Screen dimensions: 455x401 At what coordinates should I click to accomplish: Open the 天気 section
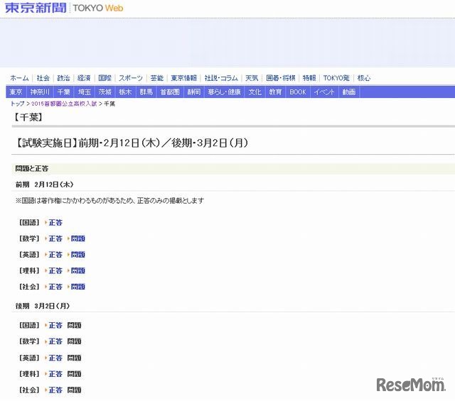click(x=252, y=78)
